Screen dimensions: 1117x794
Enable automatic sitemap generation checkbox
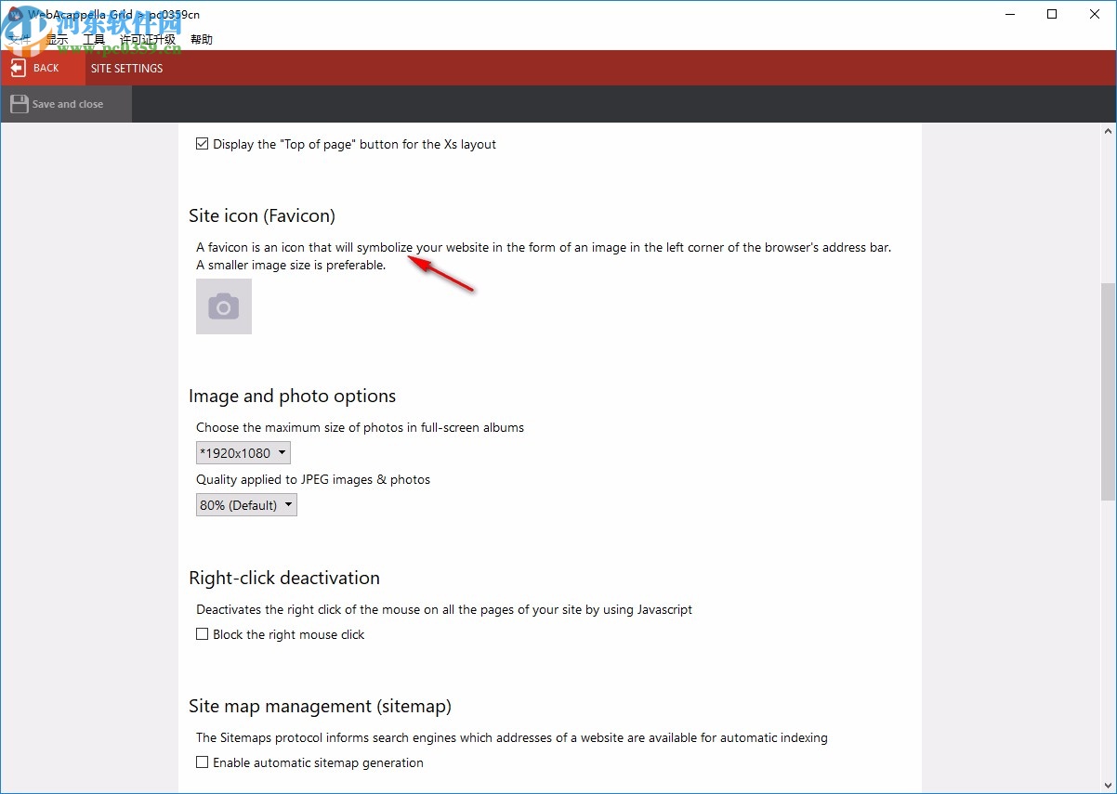pos(203,762)
